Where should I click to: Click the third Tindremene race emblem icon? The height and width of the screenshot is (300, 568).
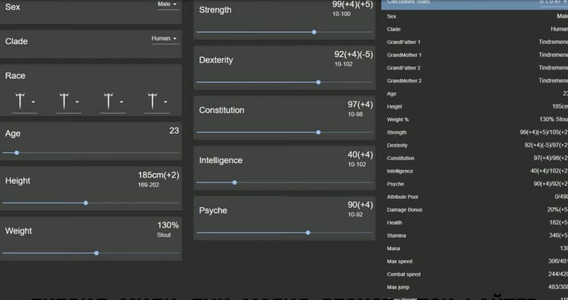(108, 101)
